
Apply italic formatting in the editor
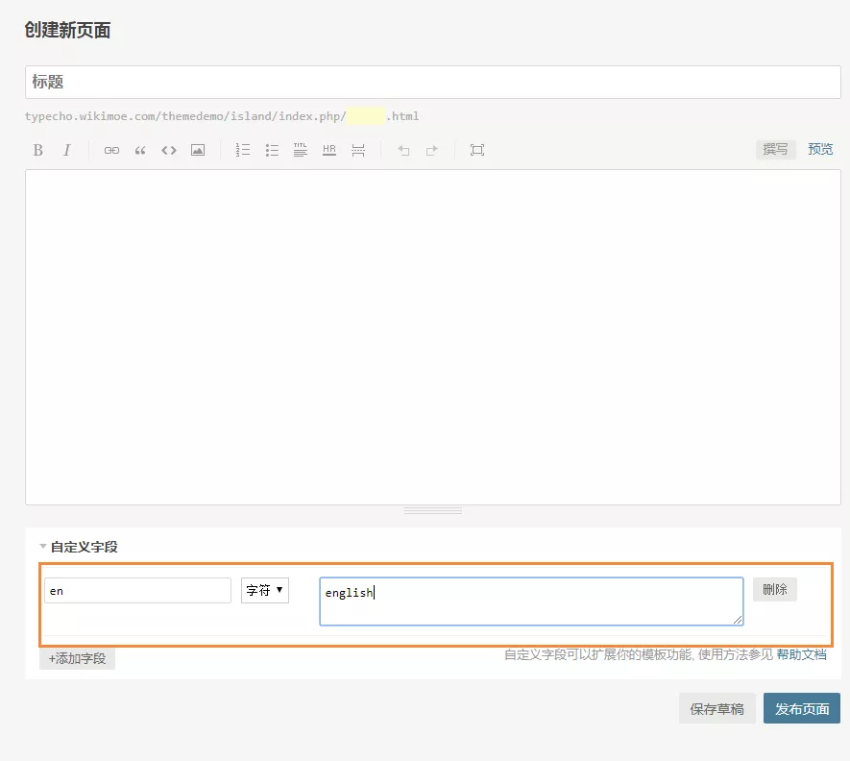(66, 150)
